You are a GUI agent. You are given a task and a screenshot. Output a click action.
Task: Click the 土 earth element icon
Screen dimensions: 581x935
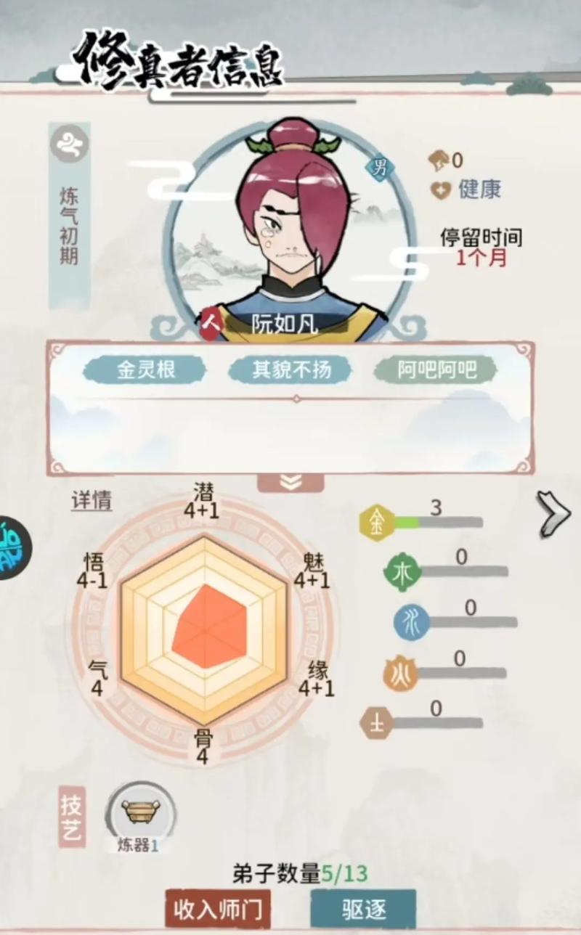pyautogui.click(x=378, y=724)
